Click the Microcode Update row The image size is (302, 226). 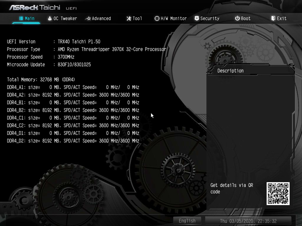coord(49,64)
